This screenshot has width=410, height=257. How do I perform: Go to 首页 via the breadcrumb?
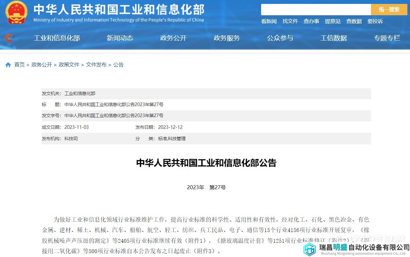19,65
